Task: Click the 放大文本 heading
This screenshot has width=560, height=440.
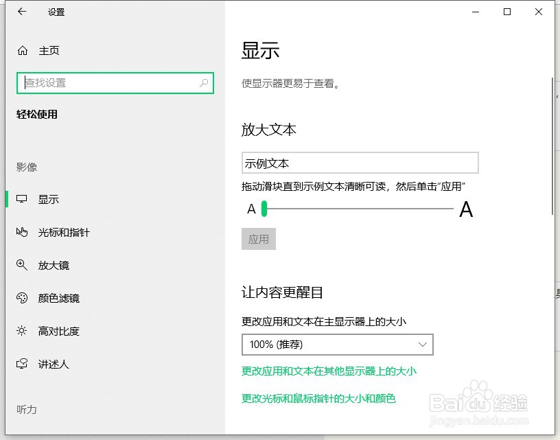Action: tap(269, 130)
